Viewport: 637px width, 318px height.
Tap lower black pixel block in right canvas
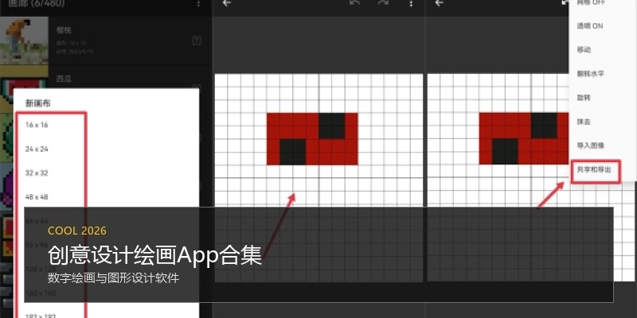(505, 152)
